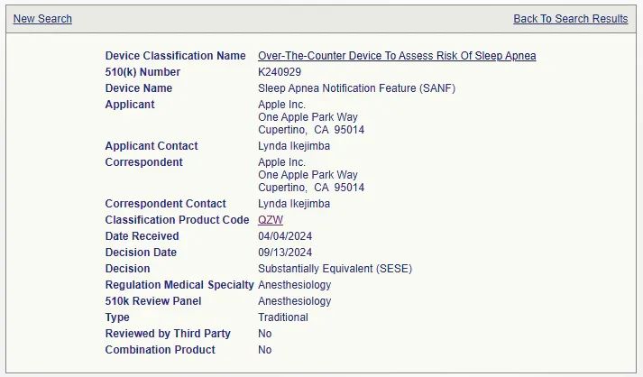Click the 510k Review Panel label
The image size is (643, 377).
pos(153,301)
